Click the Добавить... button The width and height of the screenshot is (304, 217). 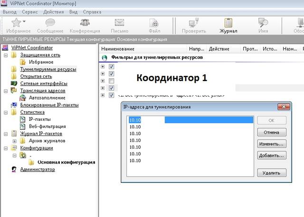pos(272,155)
